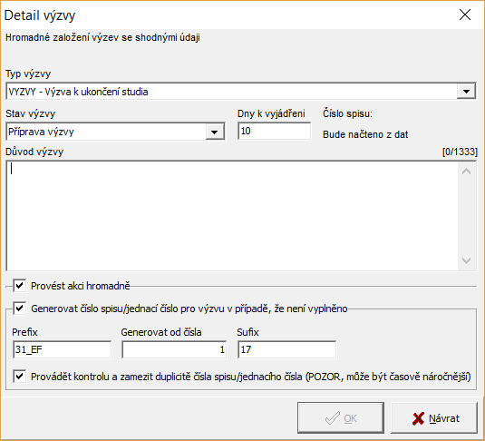Click the Návrat button label
This screenshot has width=485, height=441.
(x=444, y=418)
